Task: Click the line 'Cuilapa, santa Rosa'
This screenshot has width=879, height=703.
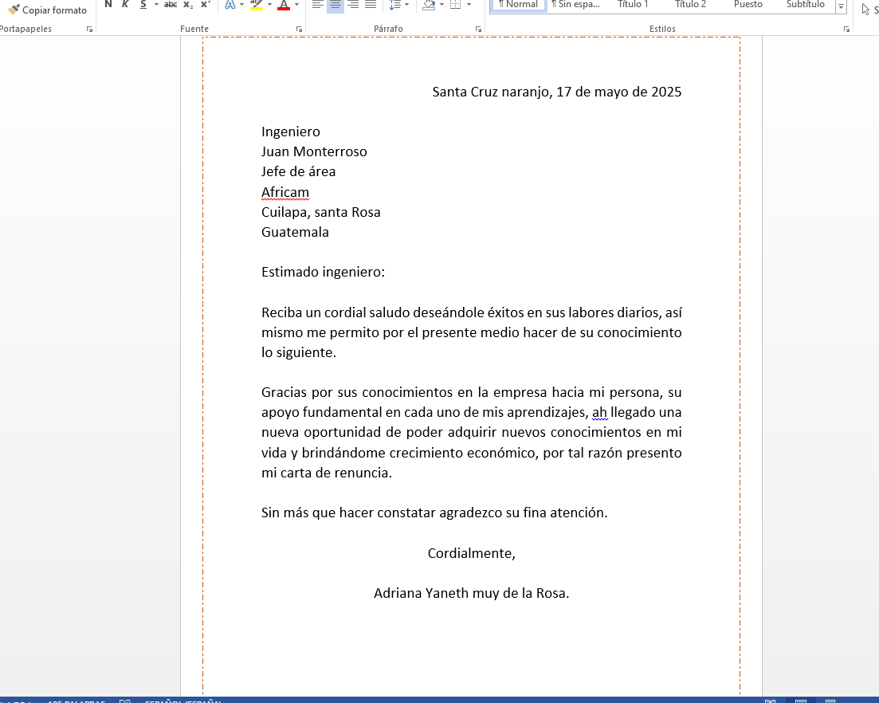Action: (x=320, y=212)
